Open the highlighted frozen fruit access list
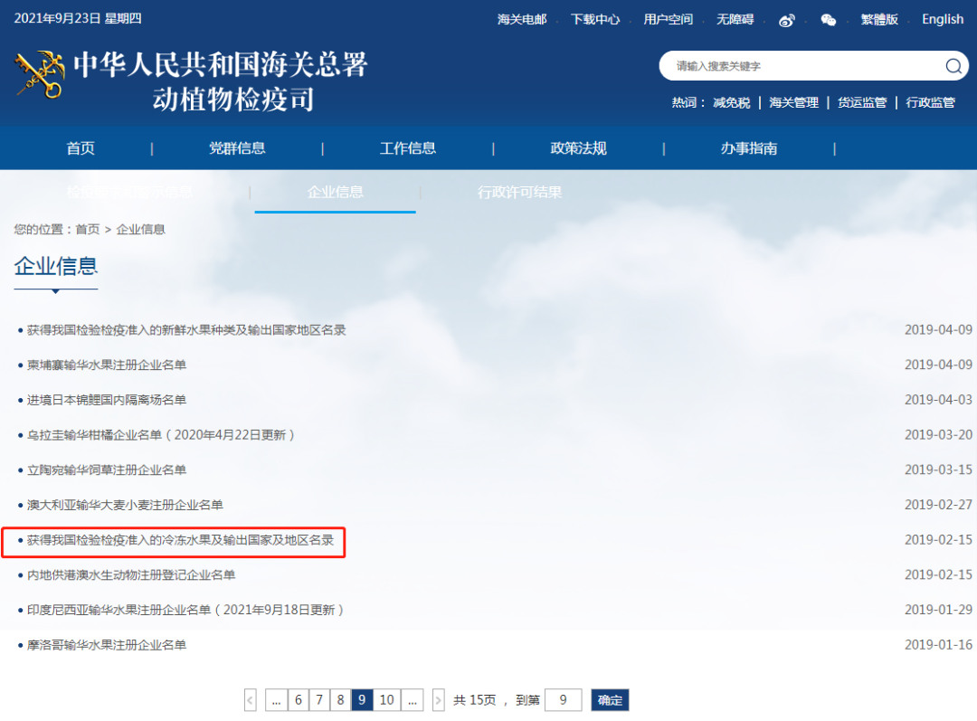977x721 pixels. 177,539
